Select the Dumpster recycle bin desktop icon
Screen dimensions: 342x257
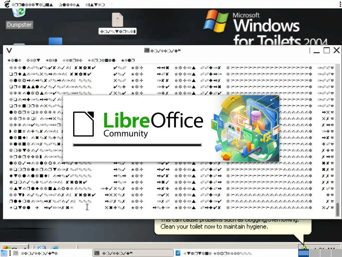pos(19,13)
